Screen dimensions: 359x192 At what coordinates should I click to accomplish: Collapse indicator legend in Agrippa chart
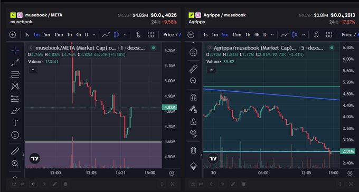(211, 70)
